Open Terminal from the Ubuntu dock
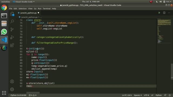Image resolution: width=173 pixels, height=97 pixels. [4, 16]
